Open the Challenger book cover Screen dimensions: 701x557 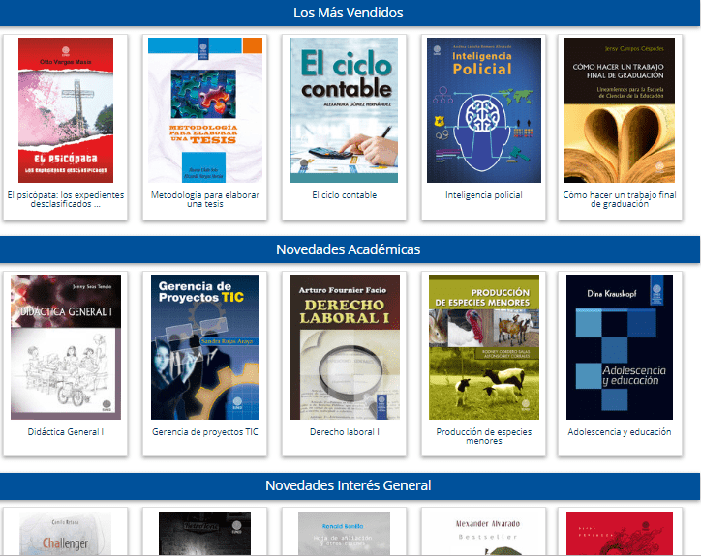[66, 534]
